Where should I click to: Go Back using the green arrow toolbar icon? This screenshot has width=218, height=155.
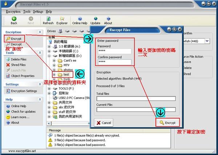(14, 21)
